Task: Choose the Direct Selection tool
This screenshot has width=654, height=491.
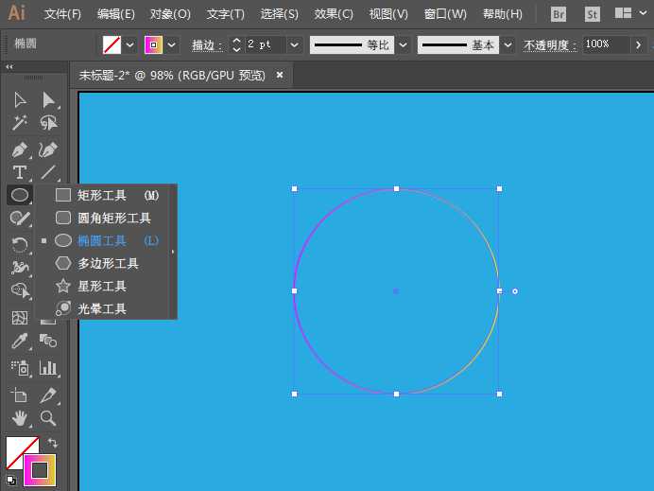Action: pos(48,99)
